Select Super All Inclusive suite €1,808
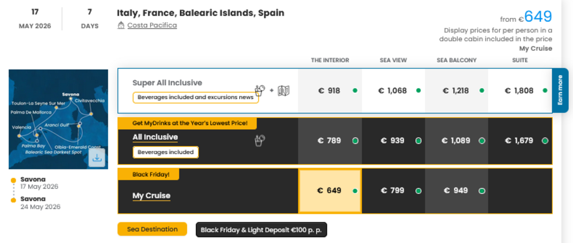 (519, 91)
